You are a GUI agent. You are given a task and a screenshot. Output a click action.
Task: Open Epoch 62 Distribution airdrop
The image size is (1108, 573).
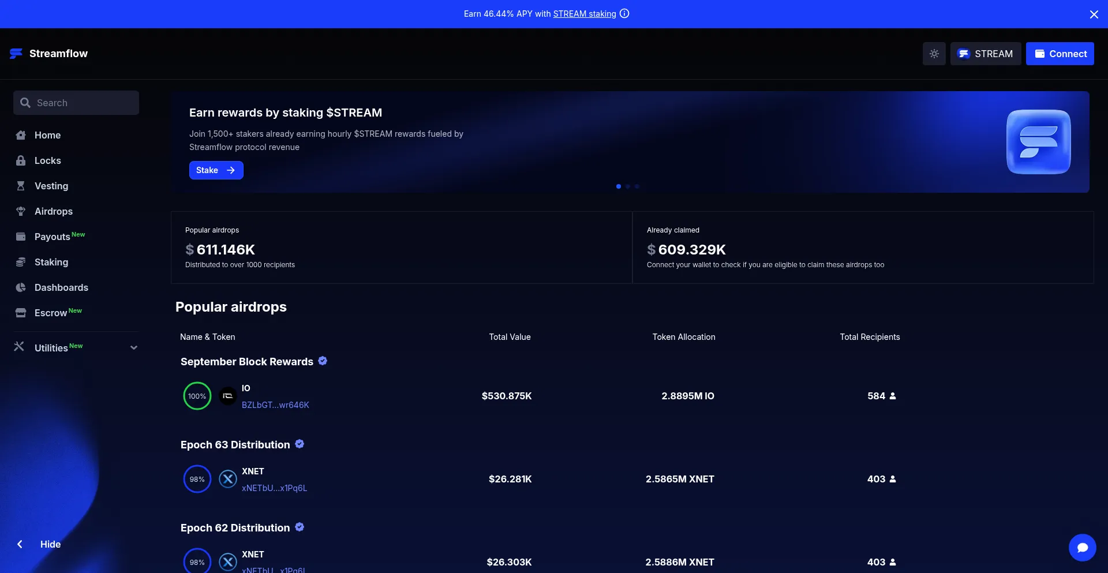(x=235, y=528)
